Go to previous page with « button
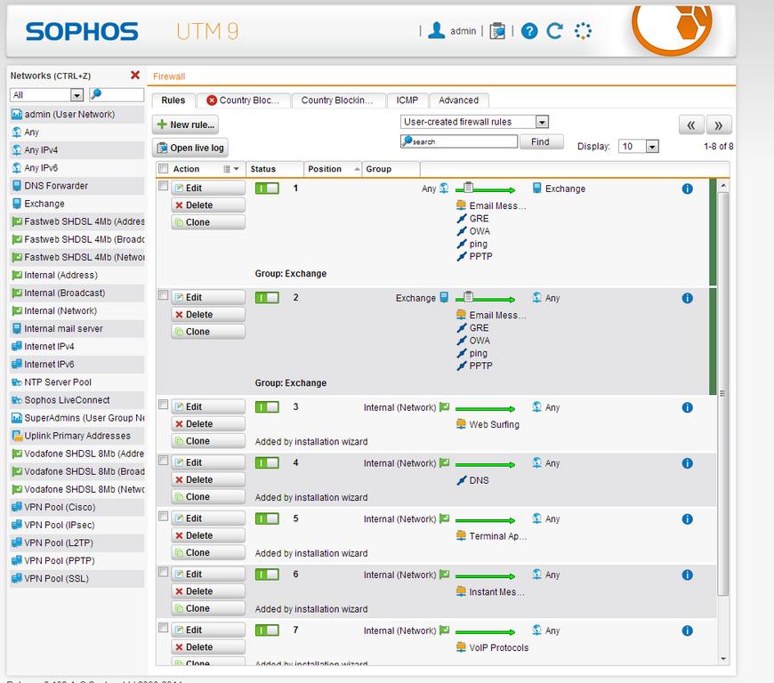 691,125
